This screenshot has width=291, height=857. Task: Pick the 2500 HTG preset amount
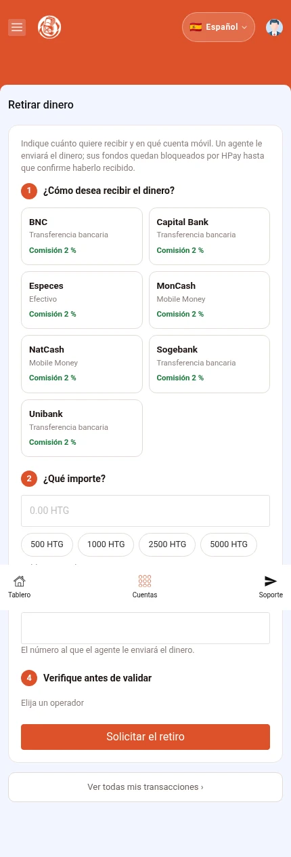coord(167,544)
